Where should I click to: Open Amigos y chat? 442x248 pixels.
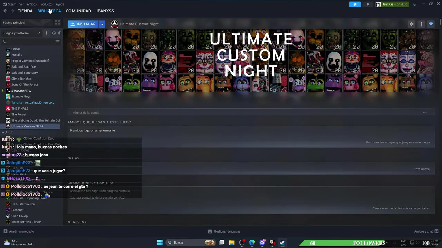tap(426, 231)
